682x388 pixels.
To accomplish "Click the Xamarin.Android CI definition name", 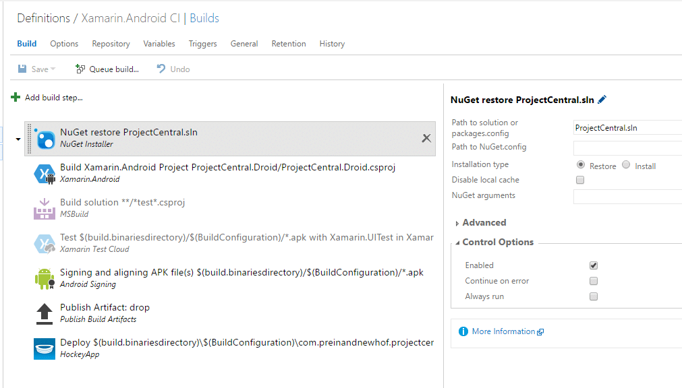I will tap(130, 18).
